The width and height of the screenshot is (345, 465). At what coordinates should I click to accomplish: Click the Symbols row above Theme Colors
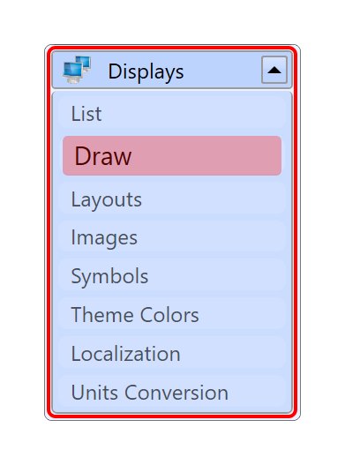pos(172,276)
